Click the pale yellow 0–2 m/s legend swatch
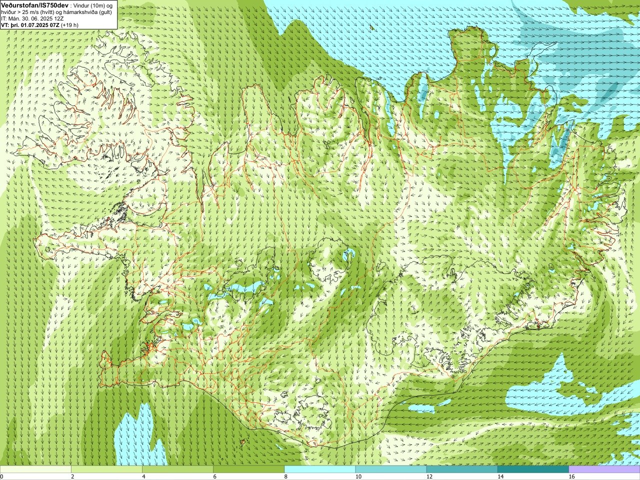This screenshot has width=640, height=480. (35, 469)
